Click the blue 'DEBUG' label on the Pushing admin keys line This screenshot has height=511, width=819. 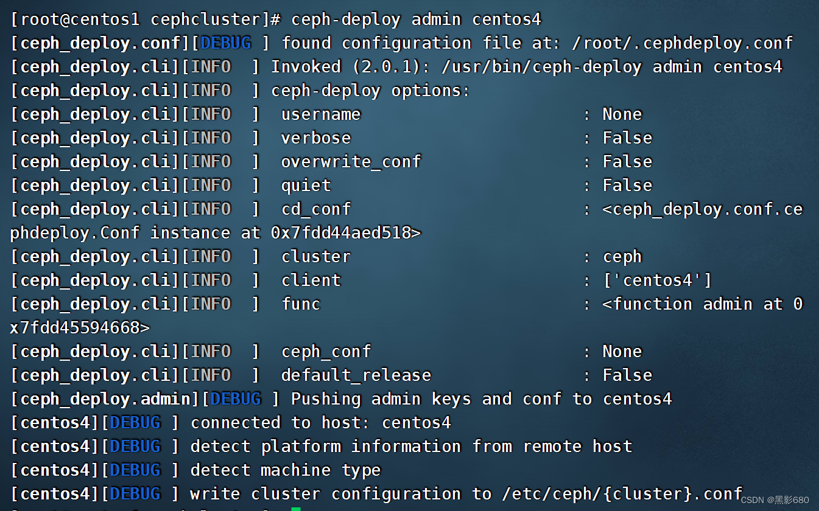(x=236, y=399)
